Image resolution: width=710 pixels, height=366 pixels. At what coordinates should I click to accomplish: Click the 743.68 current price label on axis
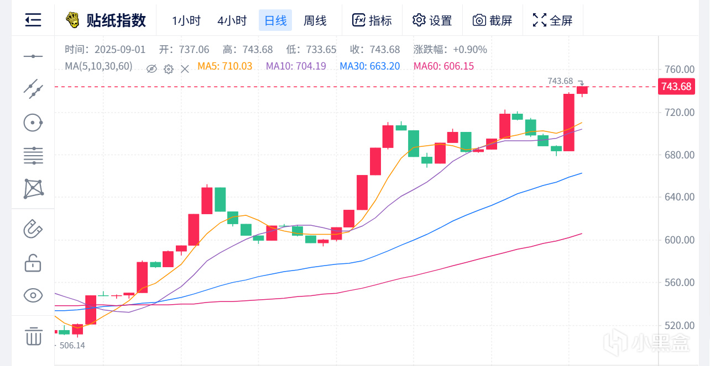point(676,87)
